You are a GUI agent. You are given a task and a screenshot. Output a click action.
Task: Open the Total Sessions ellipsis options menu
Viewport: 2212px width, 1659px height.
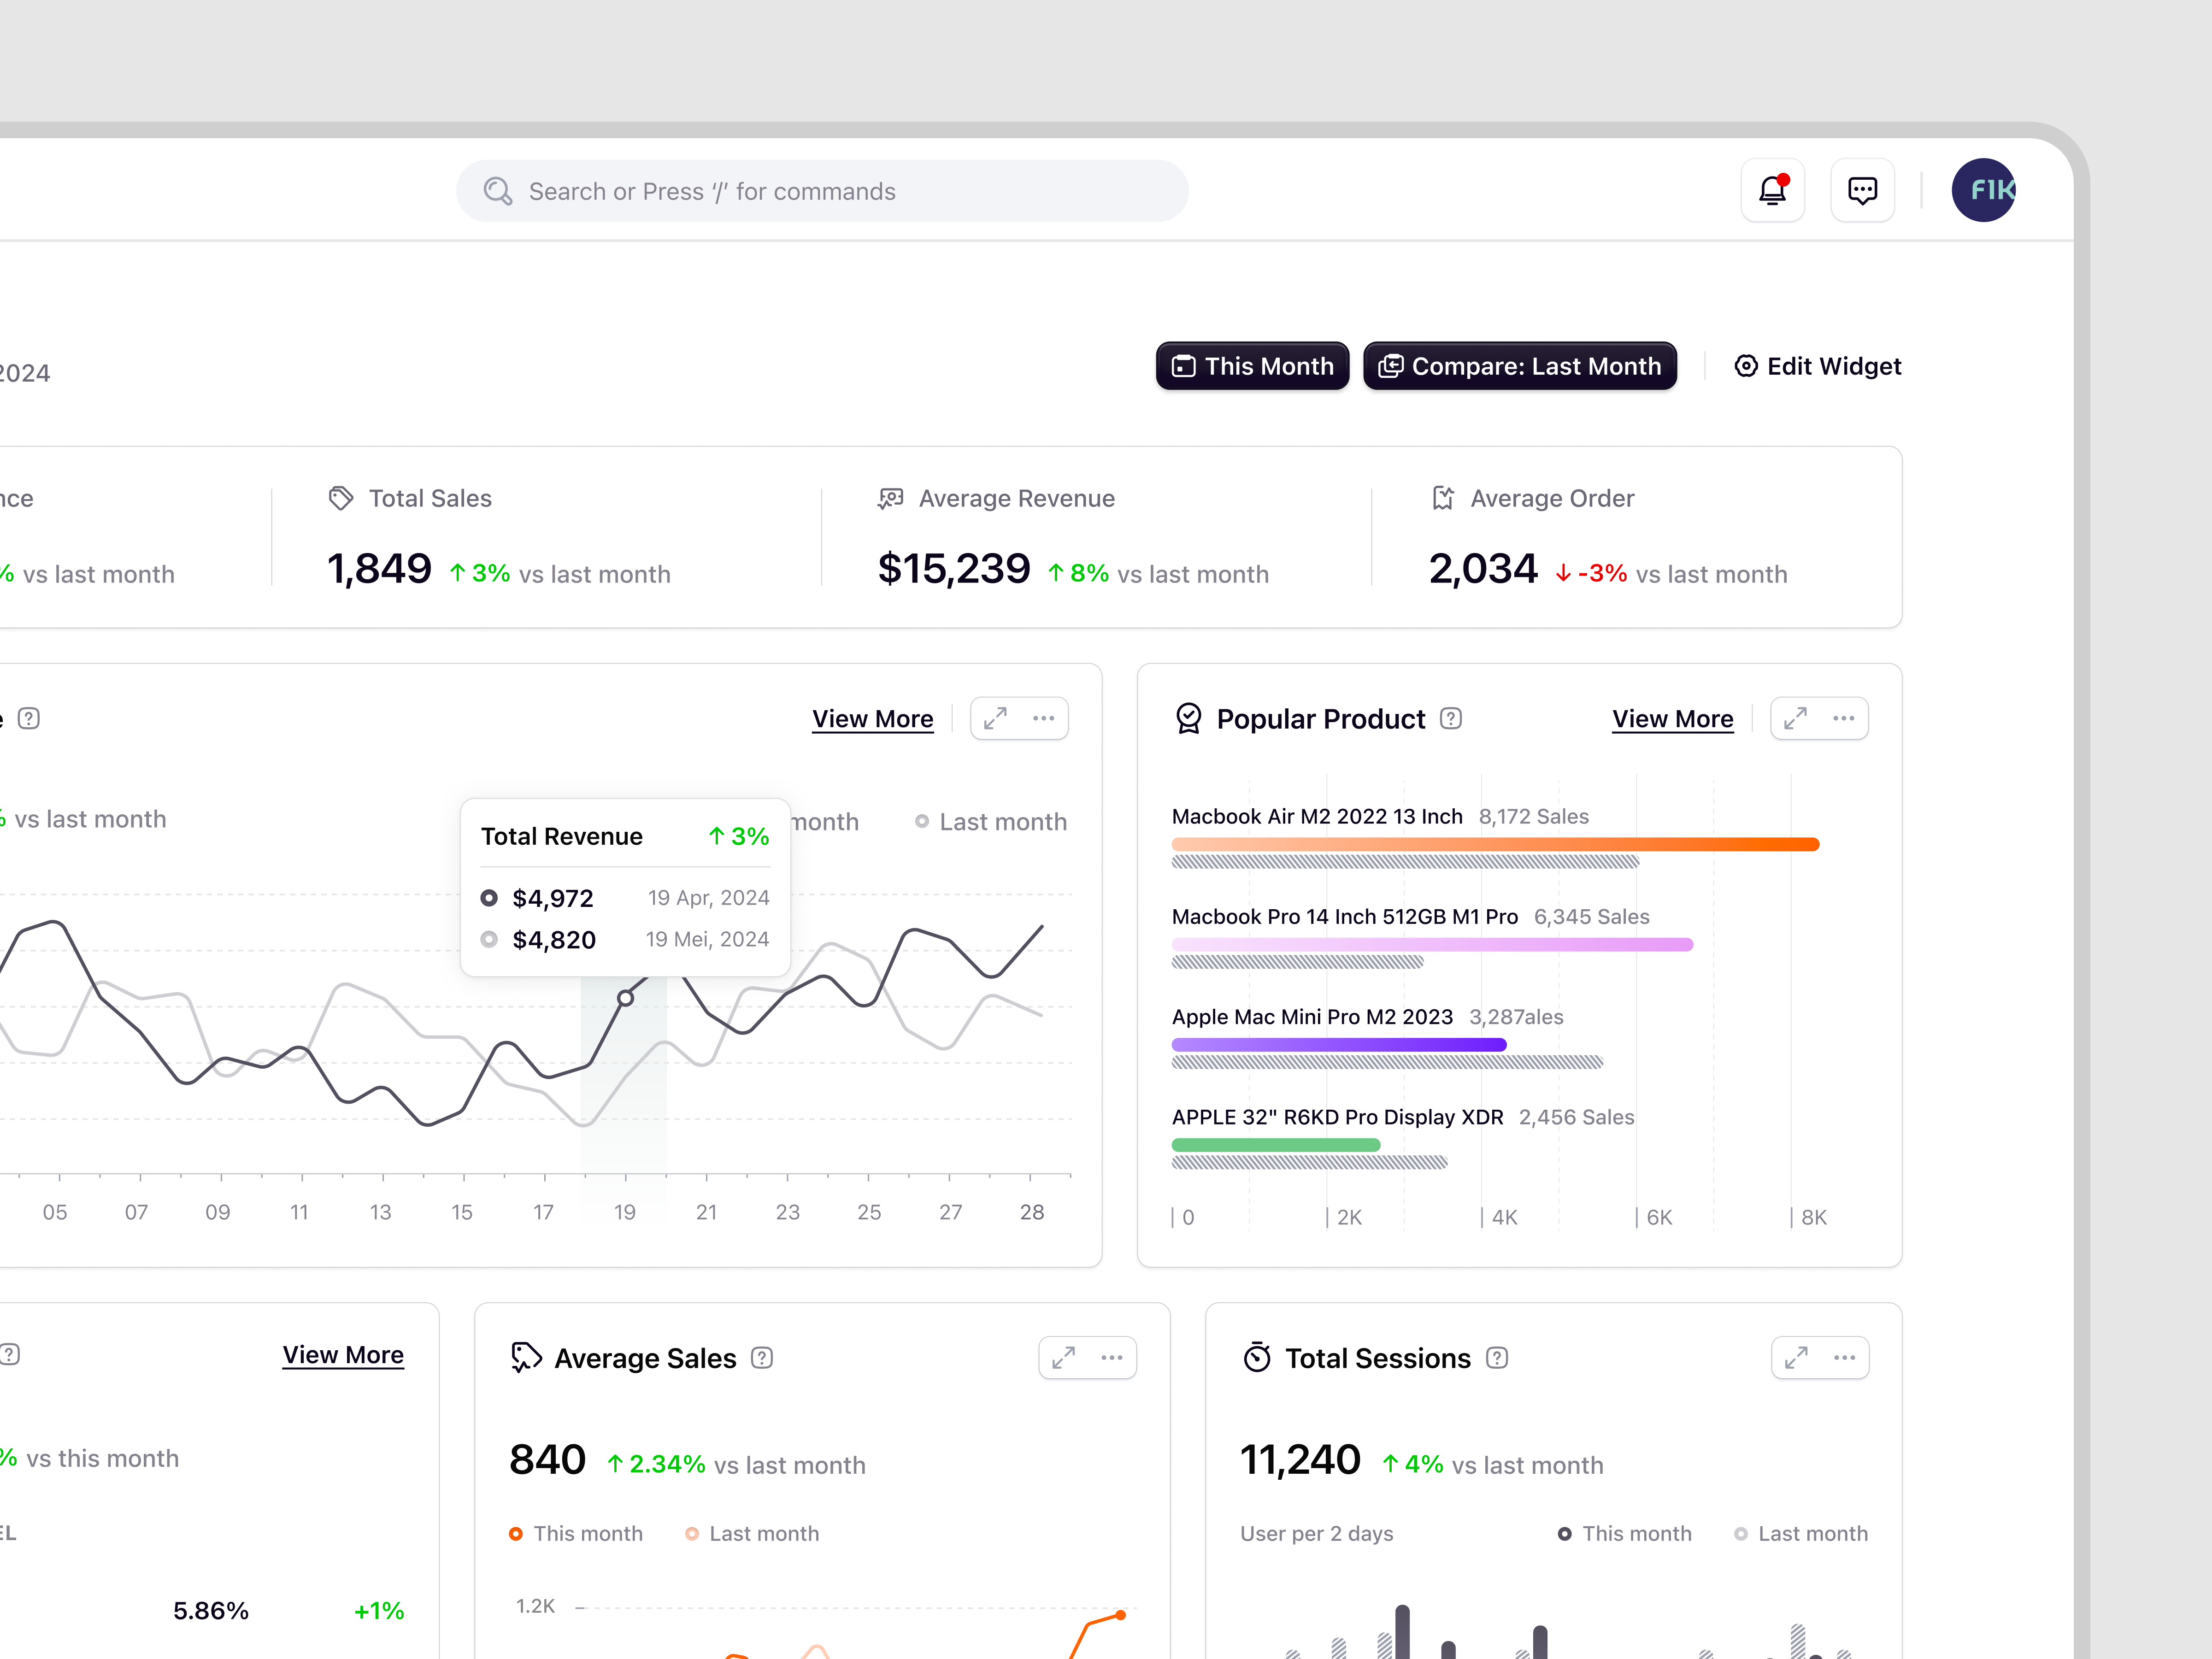tap(1846, 1357)
